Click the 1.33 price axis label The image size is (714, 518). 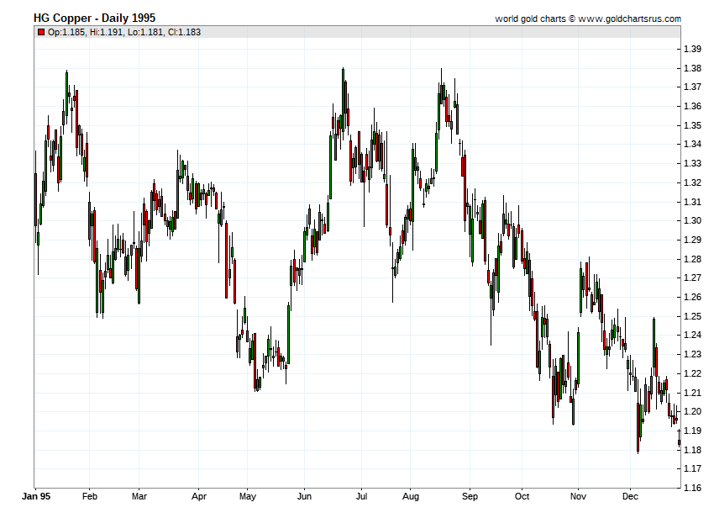pyautogui.click(x=693, y=163)
